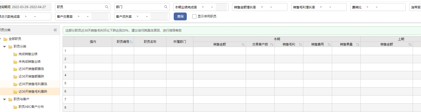Sort the 本期 销售金额 column
Image resolution: width=421 pixels, height=112 pixels.
pyautogui.click(x=243, y=44)
